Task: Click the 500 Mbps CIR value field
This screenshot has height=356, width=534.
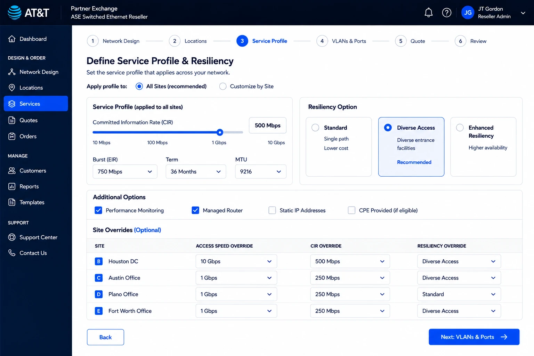Action: pyautogui.click(x=268, y=125)
